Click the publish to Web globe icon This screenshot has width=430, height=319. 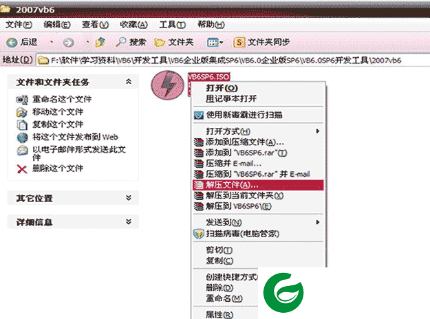tap(22, 137)
